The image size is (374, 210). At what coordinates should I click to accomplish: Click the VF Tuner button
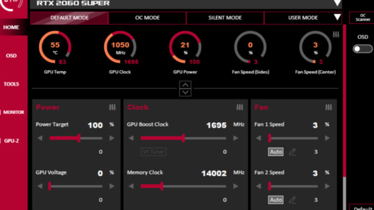[x=154, y=152]
